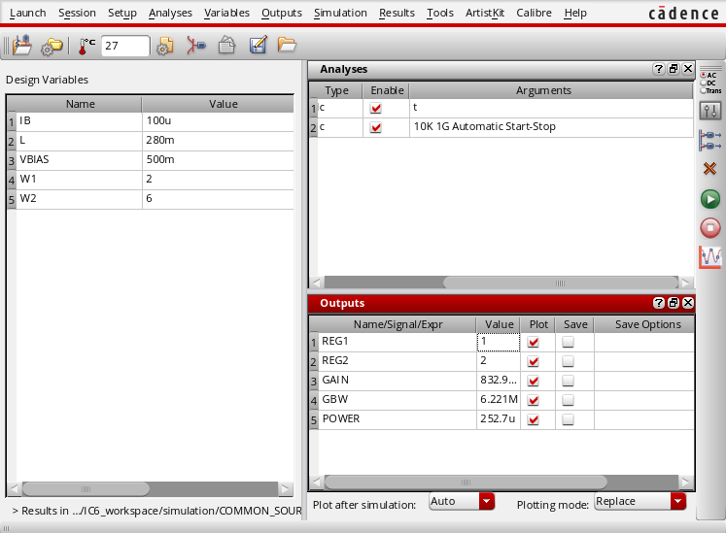The width and height of the screenshot is (726, 533).
Task: Open the Launch menu
Action: click(28, 13)
